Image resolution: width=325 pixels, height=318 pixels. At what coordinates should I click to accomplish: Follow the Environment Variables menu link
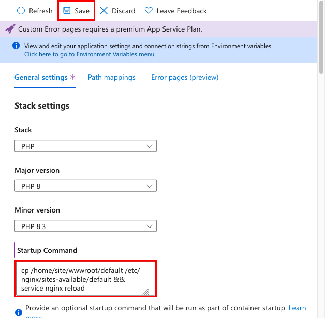[x=89, y=54]
